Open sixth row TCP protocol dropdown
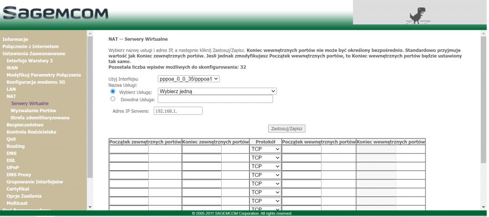This screenshot has height=217, width=489. pos(265,192)
